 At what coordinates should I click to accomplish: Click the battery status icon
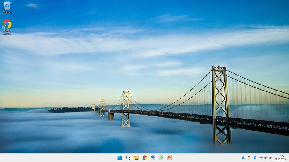(270, 158)
